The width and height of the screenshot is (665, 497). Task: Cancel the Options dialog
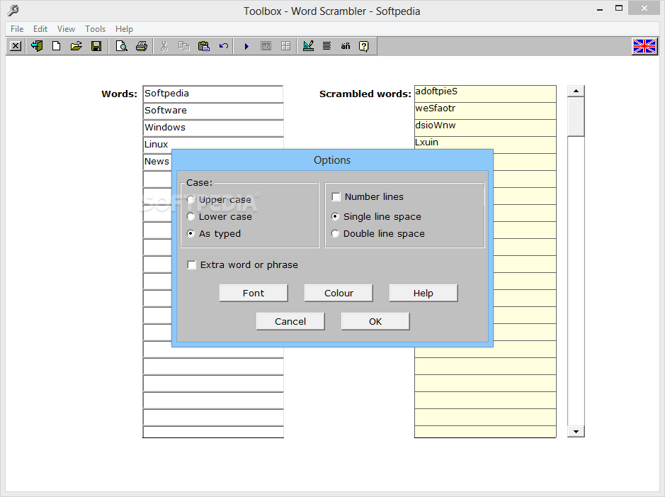[x=290, y=321]
